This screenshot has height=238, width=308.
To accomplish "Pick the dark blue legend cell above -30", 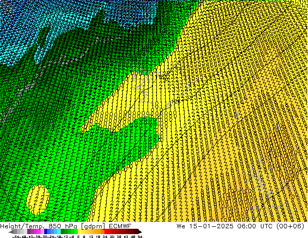I will coord(46,232).
